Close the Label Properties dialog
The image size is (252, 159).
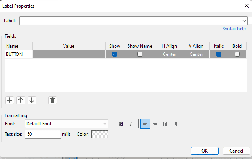247,6
